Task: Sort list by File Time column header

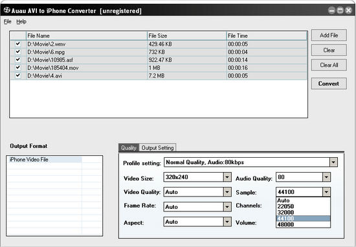Action: point(267,36)
